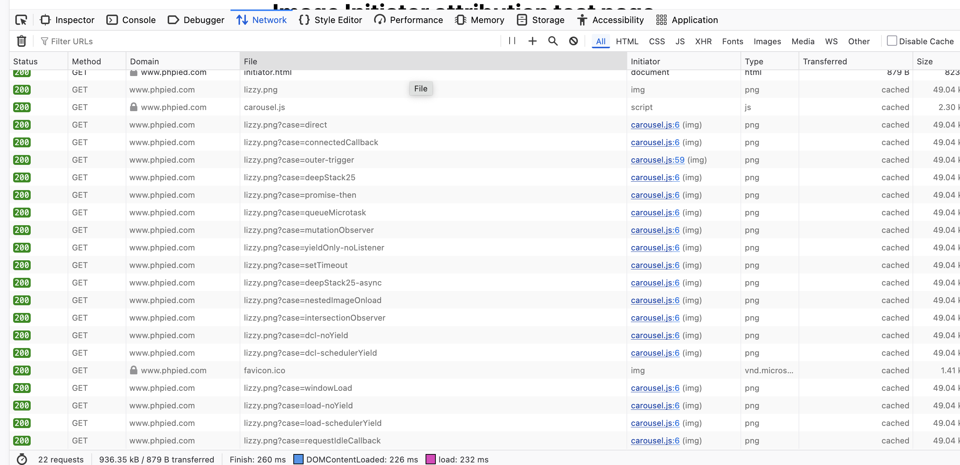Filter requests by HTML

point(627,41)
